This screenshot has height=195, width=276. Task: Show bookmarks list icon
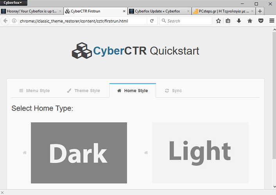228,21
